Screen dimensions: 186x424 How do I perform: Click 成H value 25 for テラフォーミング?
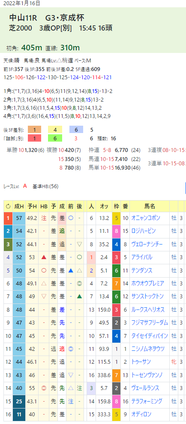pos(19,401)
